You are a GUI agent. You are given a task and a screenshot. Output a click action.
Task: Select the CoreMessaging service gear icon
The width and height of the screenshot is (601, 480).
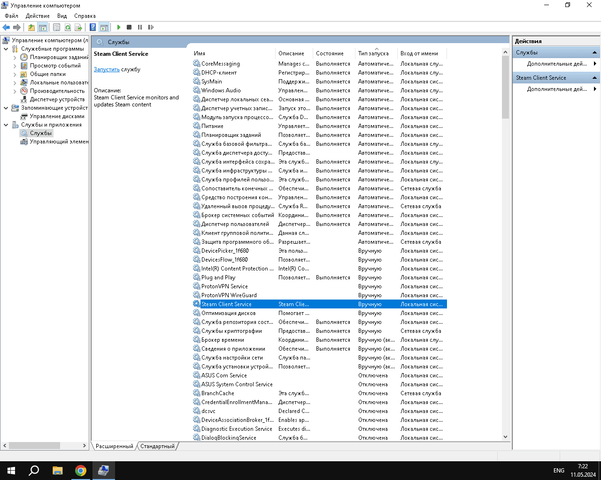click(197, 63)
